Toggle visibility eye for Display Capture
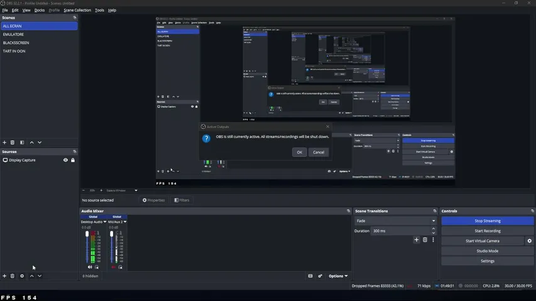The height and width of the screenshot is (301, 536). click(x=65, y=160)
